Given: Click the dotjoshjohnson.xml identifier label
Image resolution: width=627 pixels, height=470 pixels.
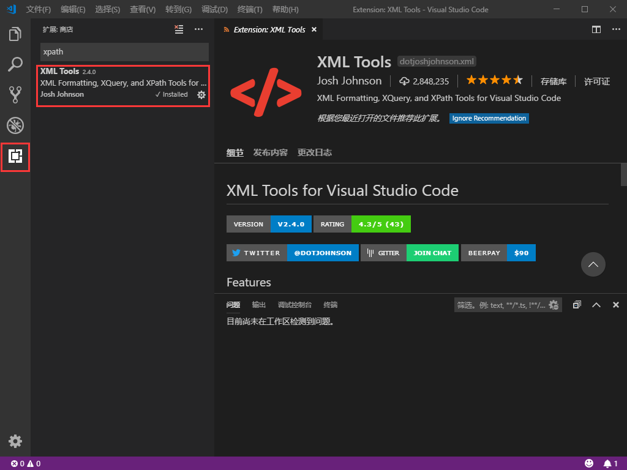Looking at the screenshot, I should [x=437, y=62].
